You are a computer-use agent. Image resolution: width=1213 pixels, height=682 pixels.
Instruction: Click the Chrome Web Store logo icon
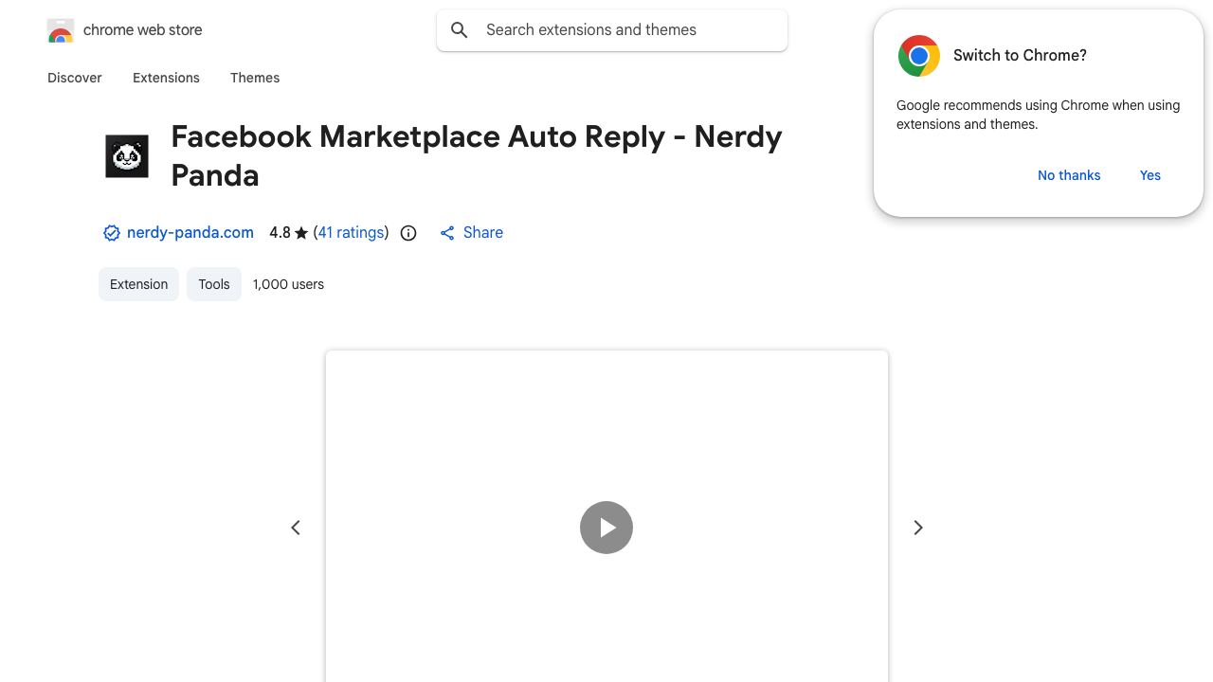click(x=61, y=30)
